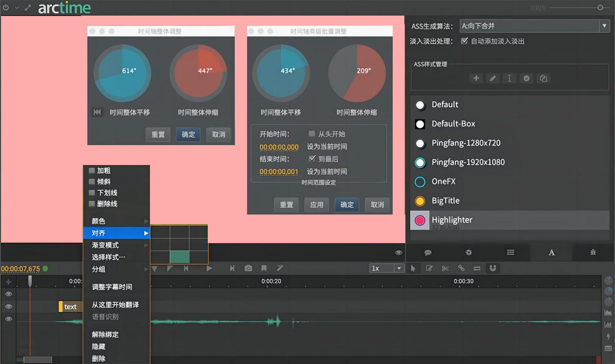Viewport: 615px width, 364px height.
Task: Select the pointer tool in timeline toolbar
Action: [x=413, y=268]
